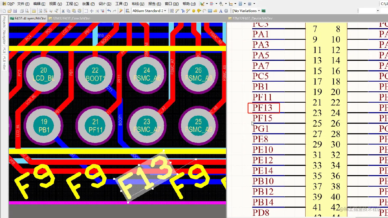Expand the empty combo box dropdown at right

click(378, 11)
